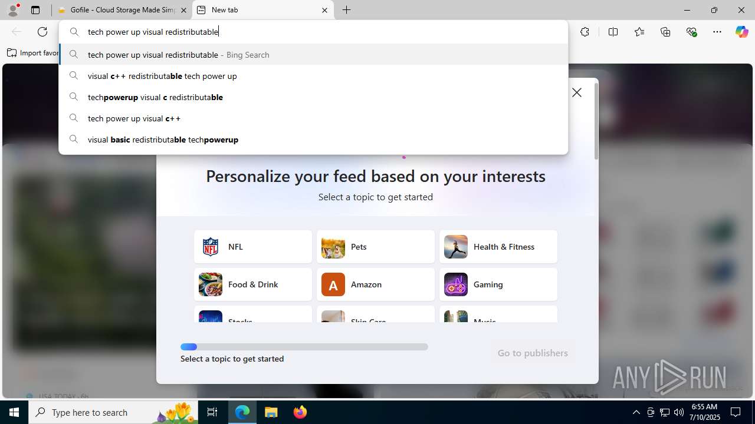Click the dialog's vertical scrollbar
Viewport: 755px width, 424px height.
click(596, 121)
